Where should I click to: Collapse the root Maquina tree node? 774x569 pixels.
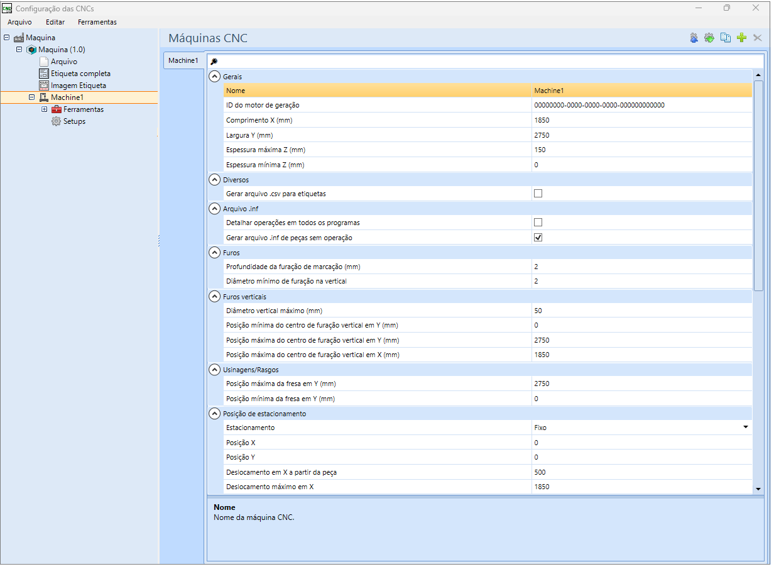pyautogui.click(x=6, y=38)
